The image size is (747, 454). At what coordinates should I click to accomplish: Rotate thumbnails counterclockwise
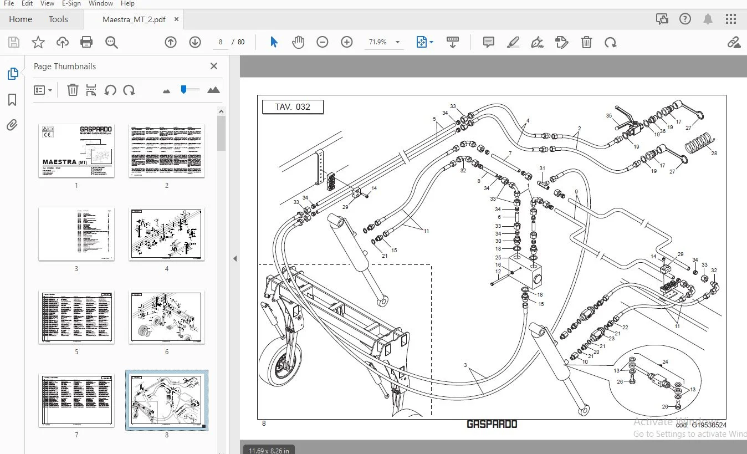(110, 90)
